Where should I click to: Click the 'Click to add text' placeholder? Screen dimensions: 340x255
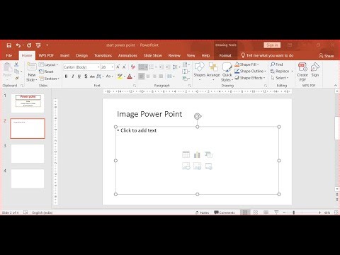coord(138,130)
